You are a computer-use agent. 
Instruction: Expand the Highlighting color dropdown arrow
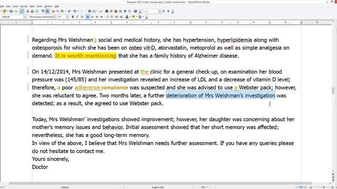pyautogui.click(x=136, y=17)
